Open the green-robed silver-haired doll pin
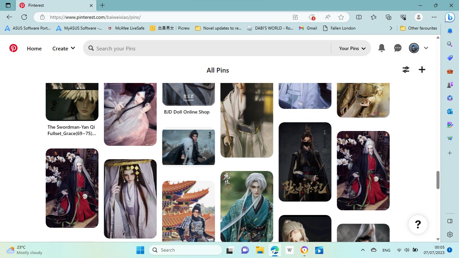Viewport: 459px width, 258px height. tap(247, 206)
